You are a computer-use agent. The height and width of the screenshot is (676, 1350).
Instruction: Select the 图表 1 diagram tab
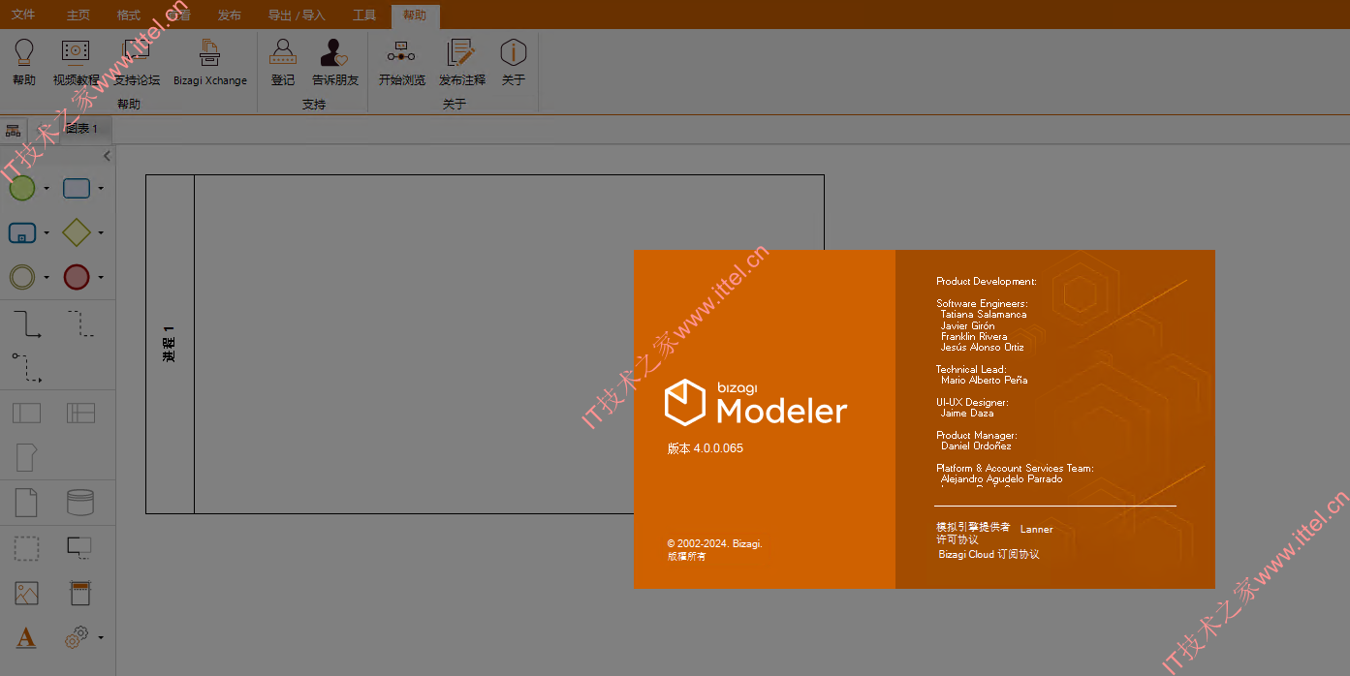tap(81, 129)
